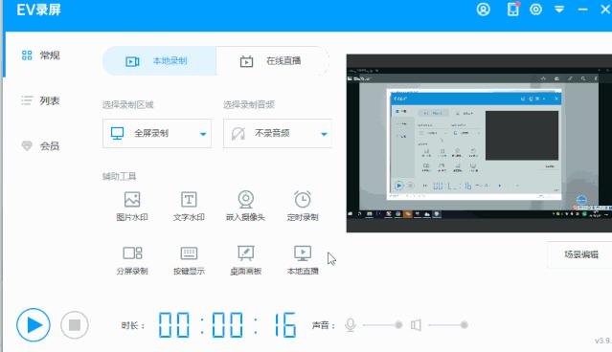Add a text watermark (文字水印)

[189, 207]
